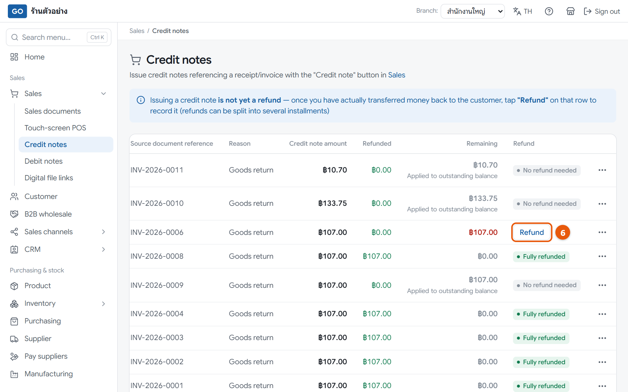
Task: Click the Supplier truck icon
Action: pyautogui.click(x=14, y=339)
